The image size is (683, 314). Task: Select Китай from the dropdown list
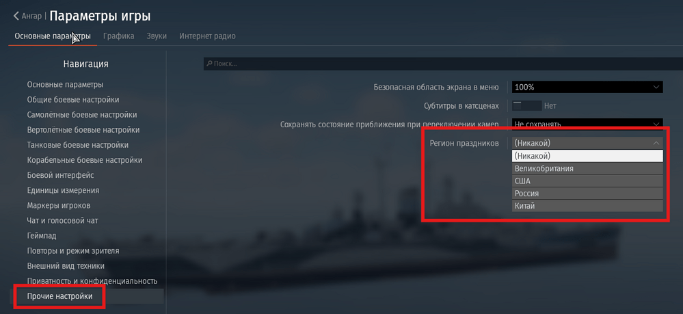pyautogui.click(x=587, y=206)
